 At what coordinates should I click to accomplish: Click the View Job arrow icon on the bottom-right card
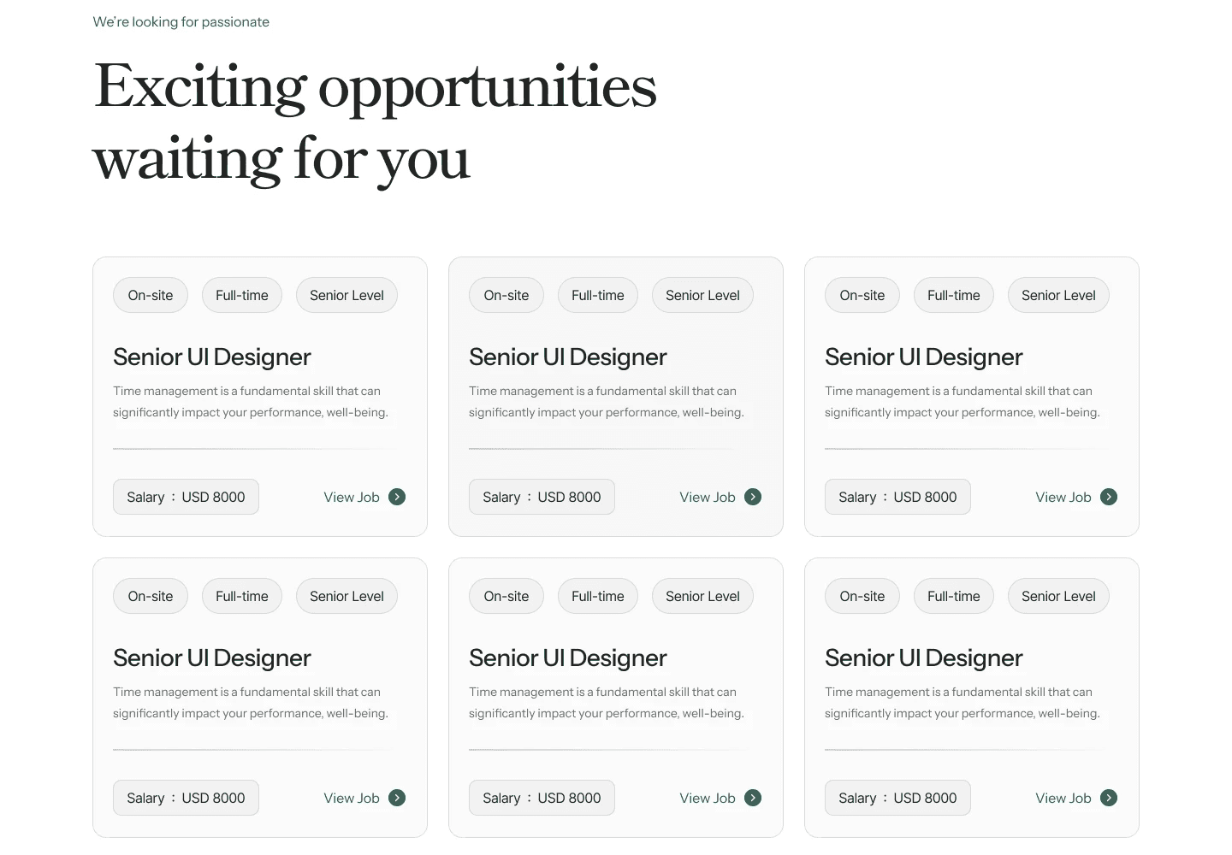click(x=1109, y=798)
